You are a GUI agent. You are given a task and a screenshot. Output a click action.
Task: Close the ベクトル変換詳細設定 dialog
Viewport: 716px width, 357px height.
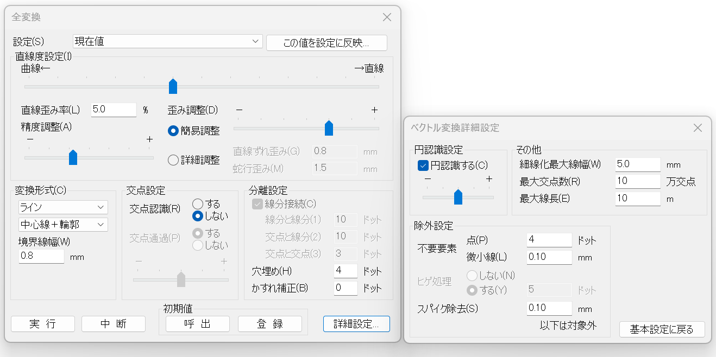[698, 128]
